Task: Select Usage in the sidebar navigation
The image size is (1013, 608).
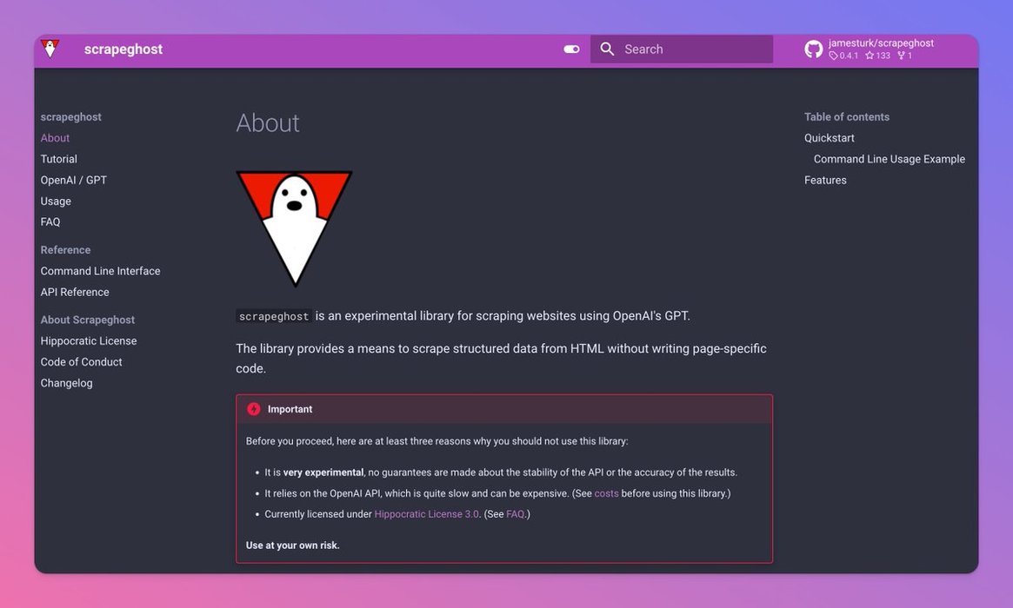Action: point(56,201)
